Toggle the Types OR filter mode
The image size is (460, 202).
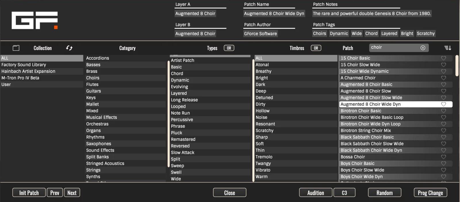(x=229, y=48)
